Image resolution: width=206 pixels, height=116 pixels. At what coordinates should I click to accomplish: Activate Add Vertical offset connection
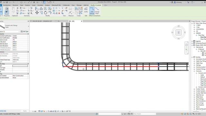coord(92,11)
